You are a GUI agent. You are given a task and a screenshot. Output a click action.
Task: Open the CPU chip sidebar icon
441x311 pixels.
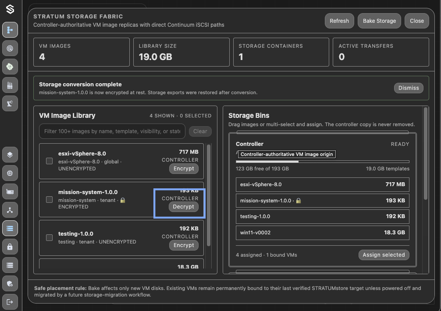[10, 173]
